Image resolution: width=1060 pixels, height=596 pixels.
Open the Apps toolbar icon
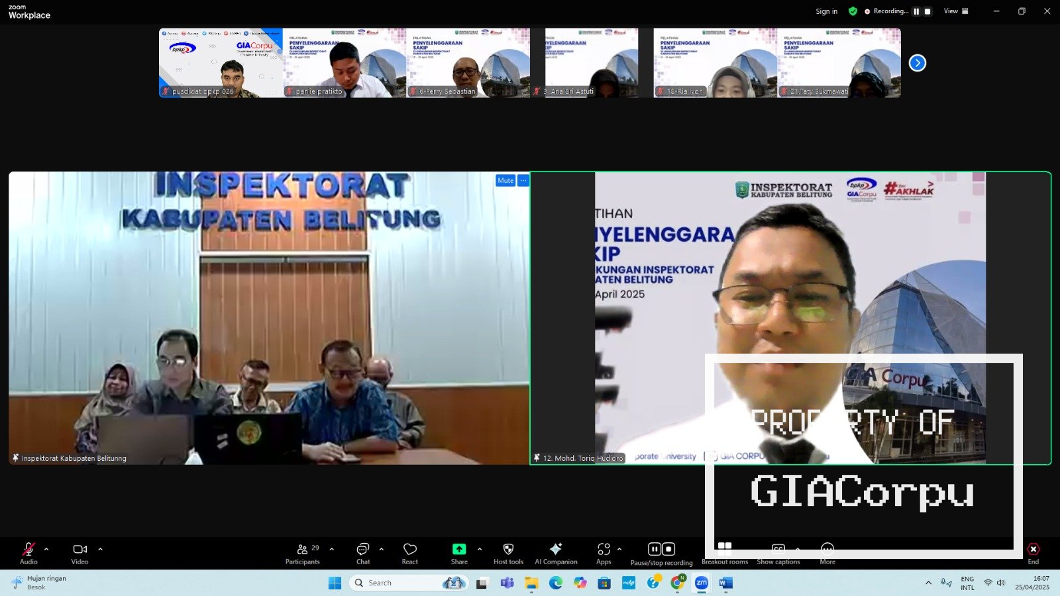click(604, 550)
